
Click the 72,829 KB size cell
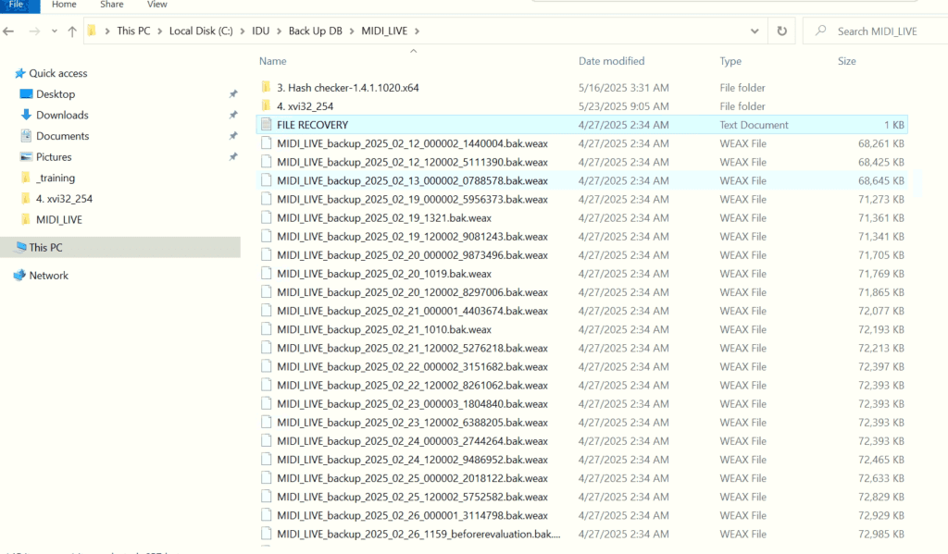pos(881,497)
